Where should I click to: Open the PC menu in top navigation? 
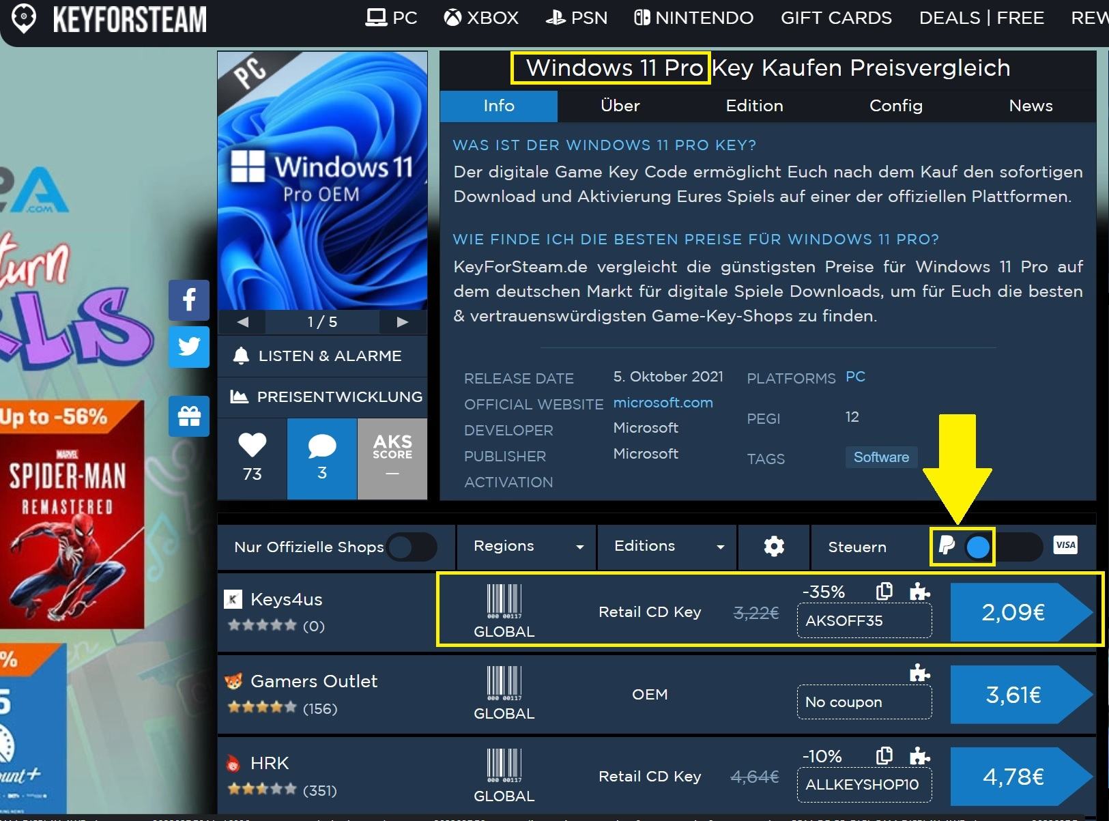(392, 18)
